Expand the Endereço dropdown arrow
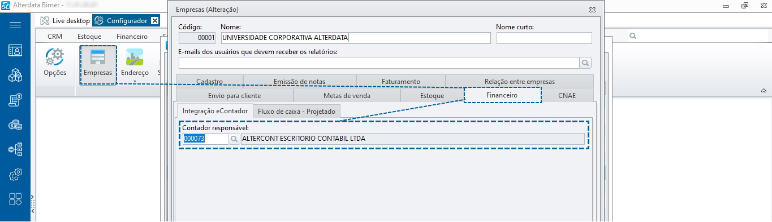The width and height of the screenshot is (772, 222). pyautogui.click(x=135, y=81)
